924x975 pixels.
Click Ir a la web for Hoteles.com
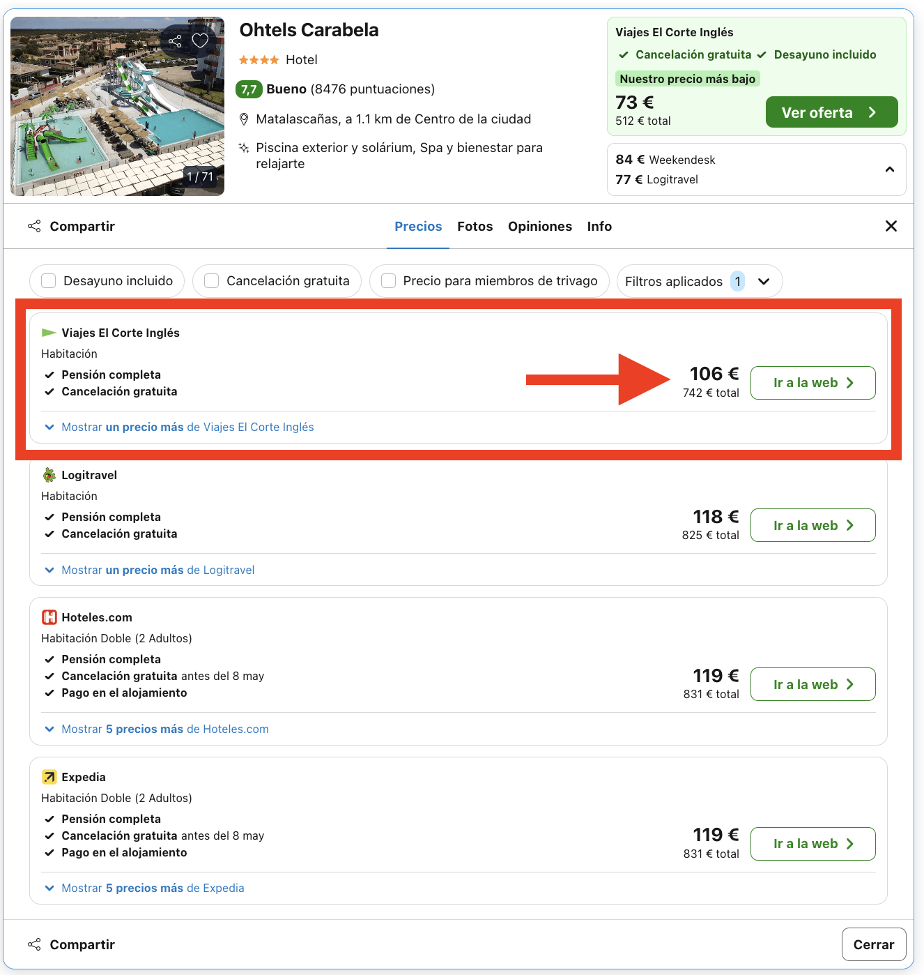click(x=813, y=684)
